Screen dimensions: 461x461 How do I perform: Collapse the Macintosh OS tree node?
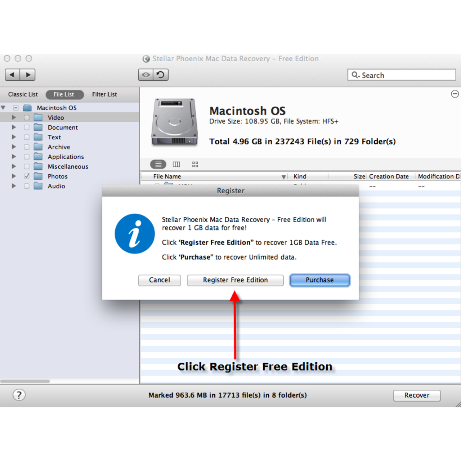(3, 108)
